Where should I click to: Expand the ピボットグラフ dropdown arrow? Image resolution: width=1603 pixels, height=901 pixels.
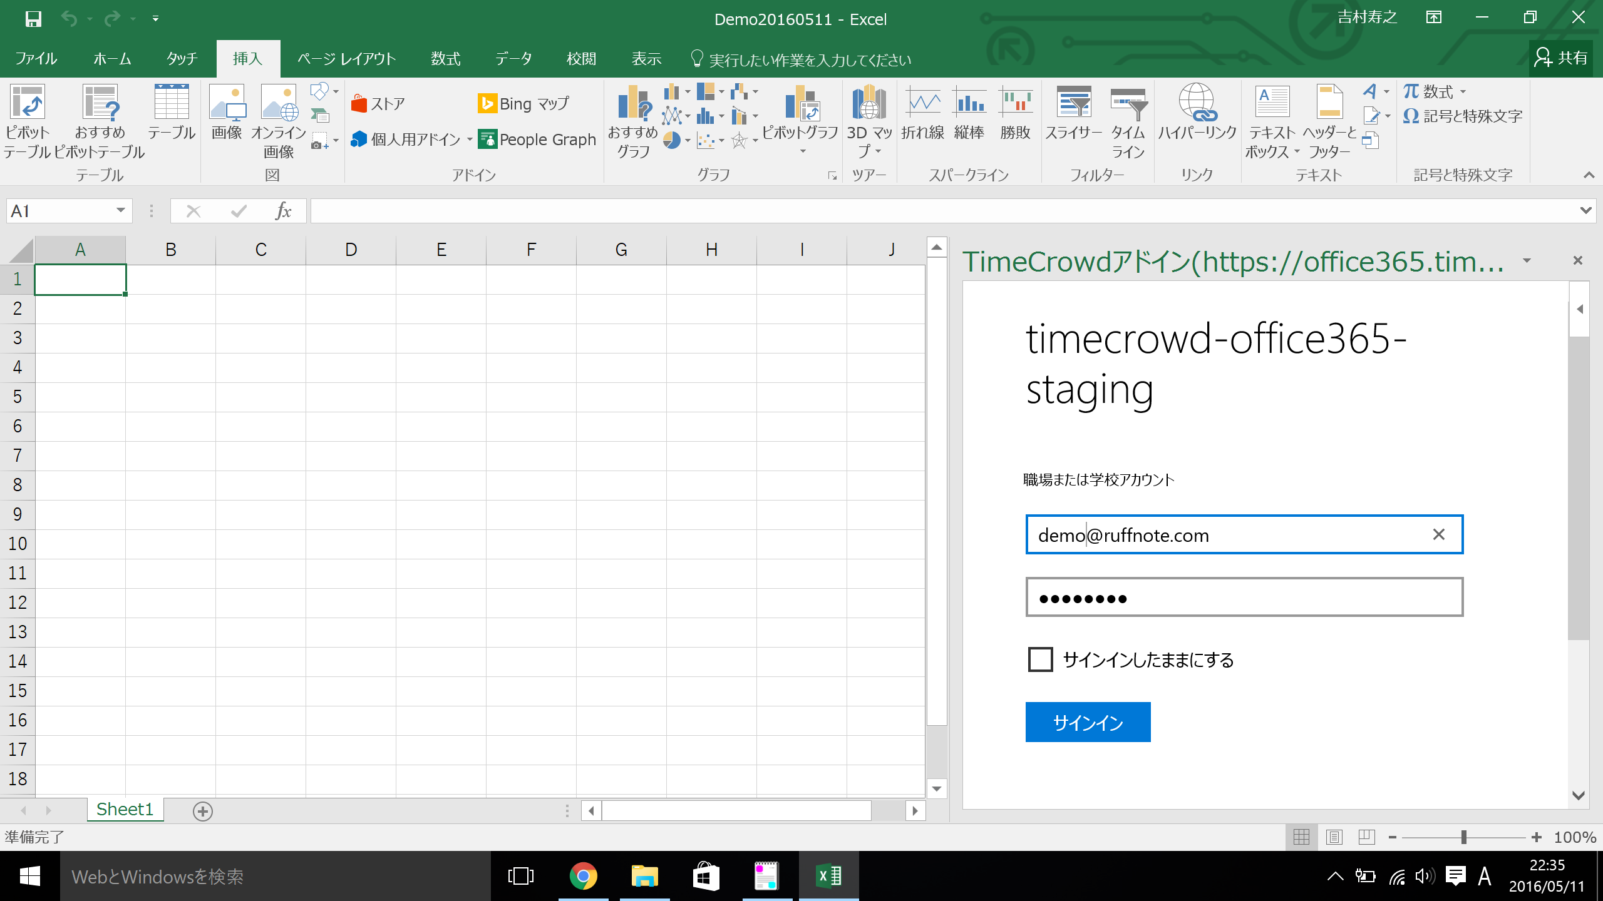click(x=803, y=152)
